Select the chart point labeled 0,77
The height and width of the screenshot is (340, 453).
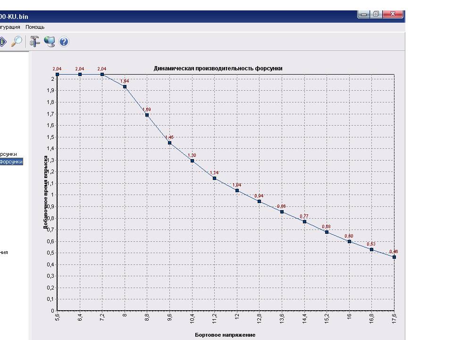(304, 221)
